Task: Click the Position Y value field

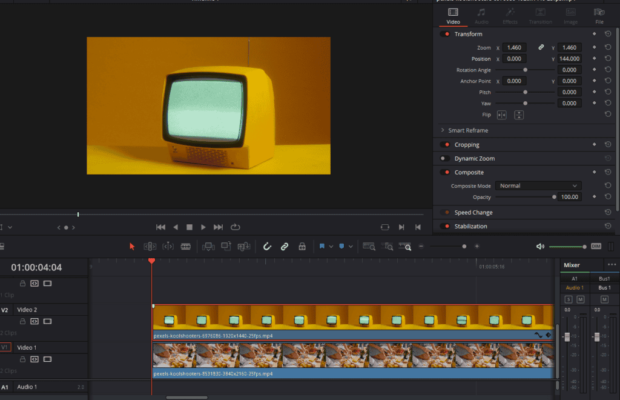Action: click(569, 59)
